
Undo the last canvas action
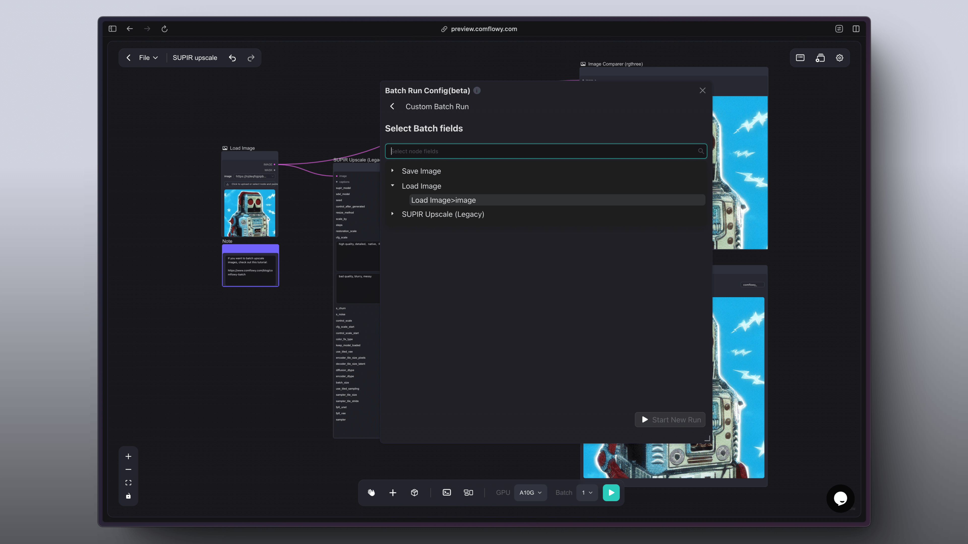pyautogui.click(x=232, y=58)
